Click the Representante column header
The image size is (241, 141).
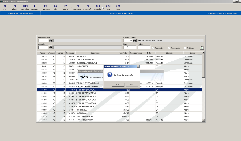(x=136, y=53)
